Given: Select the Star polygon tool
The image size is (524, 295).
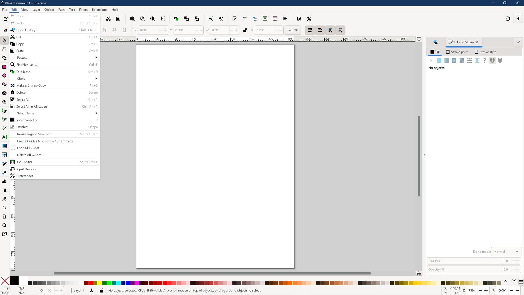Looking at the screenshot, I should [4, 84].
